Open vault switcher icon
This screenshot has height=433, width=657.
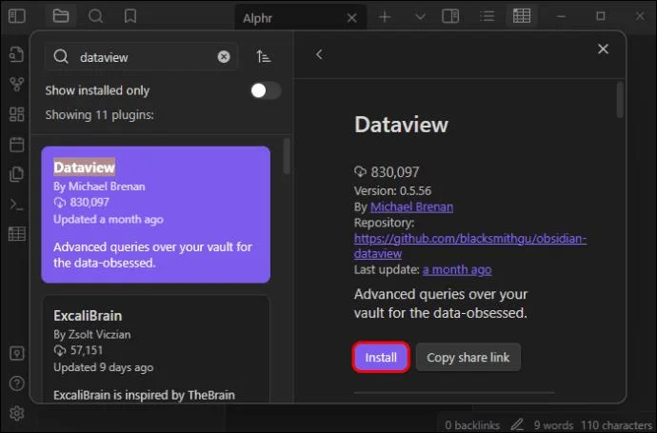17,353
